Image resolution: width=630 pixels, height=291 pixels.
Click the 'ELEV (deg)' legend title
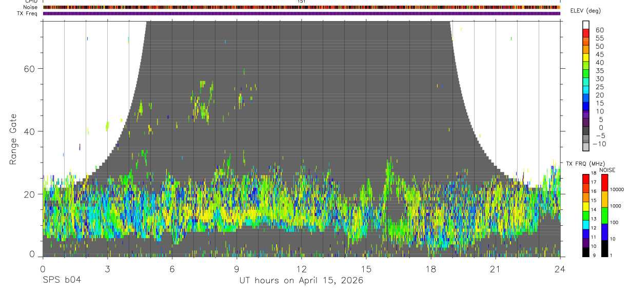[x=586, y=11]
